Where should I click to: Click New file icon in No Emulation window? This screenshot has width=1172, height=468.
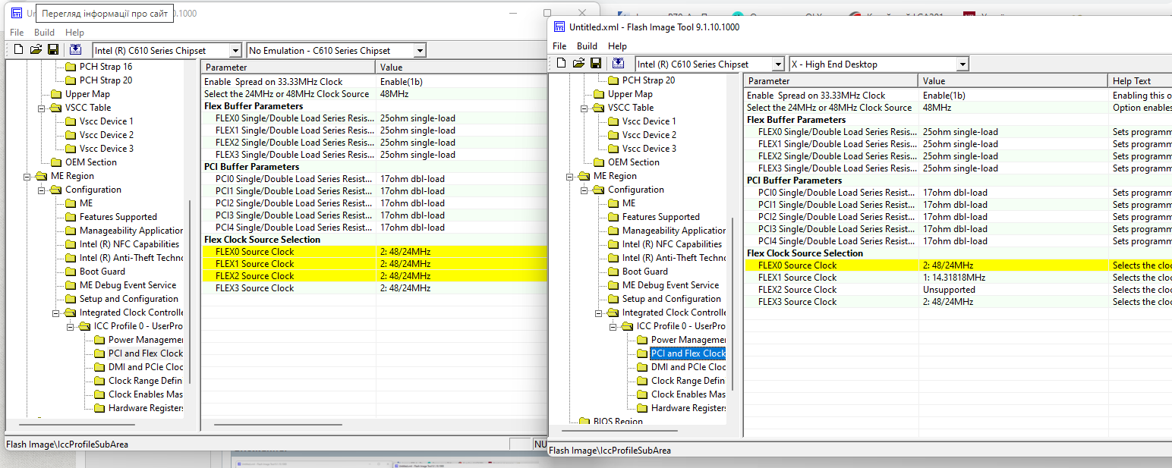click(x=18, y=50)
